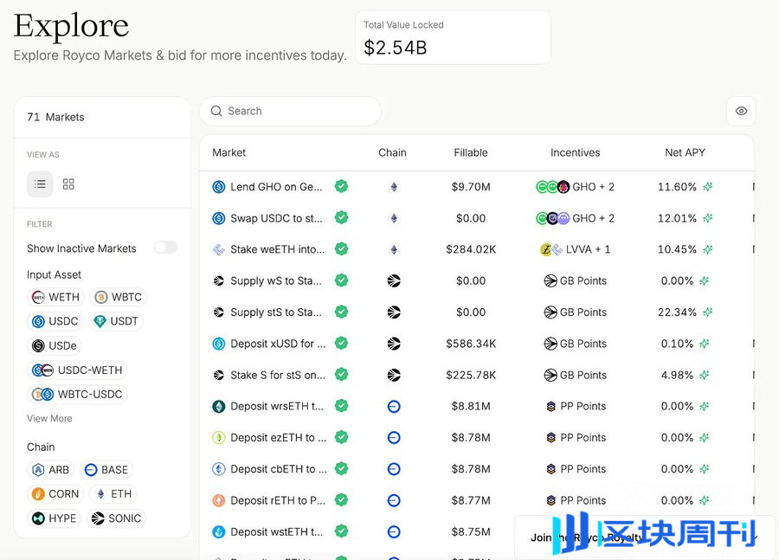Click Sonic chain icon in Supply wS row
Image resolution: width=779 pixels, height=560 pixels.
point(394,280)
